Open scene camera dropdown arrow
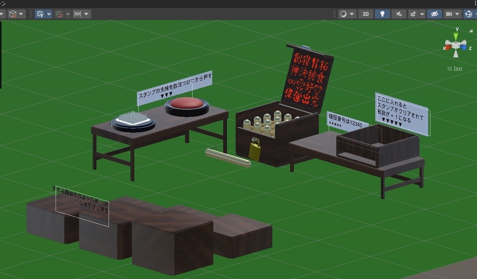Screen dimensions: 477x279 coord(457,14)
